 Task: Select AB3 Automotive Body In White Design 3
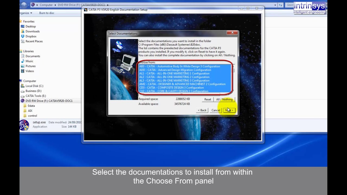point(185,66)
